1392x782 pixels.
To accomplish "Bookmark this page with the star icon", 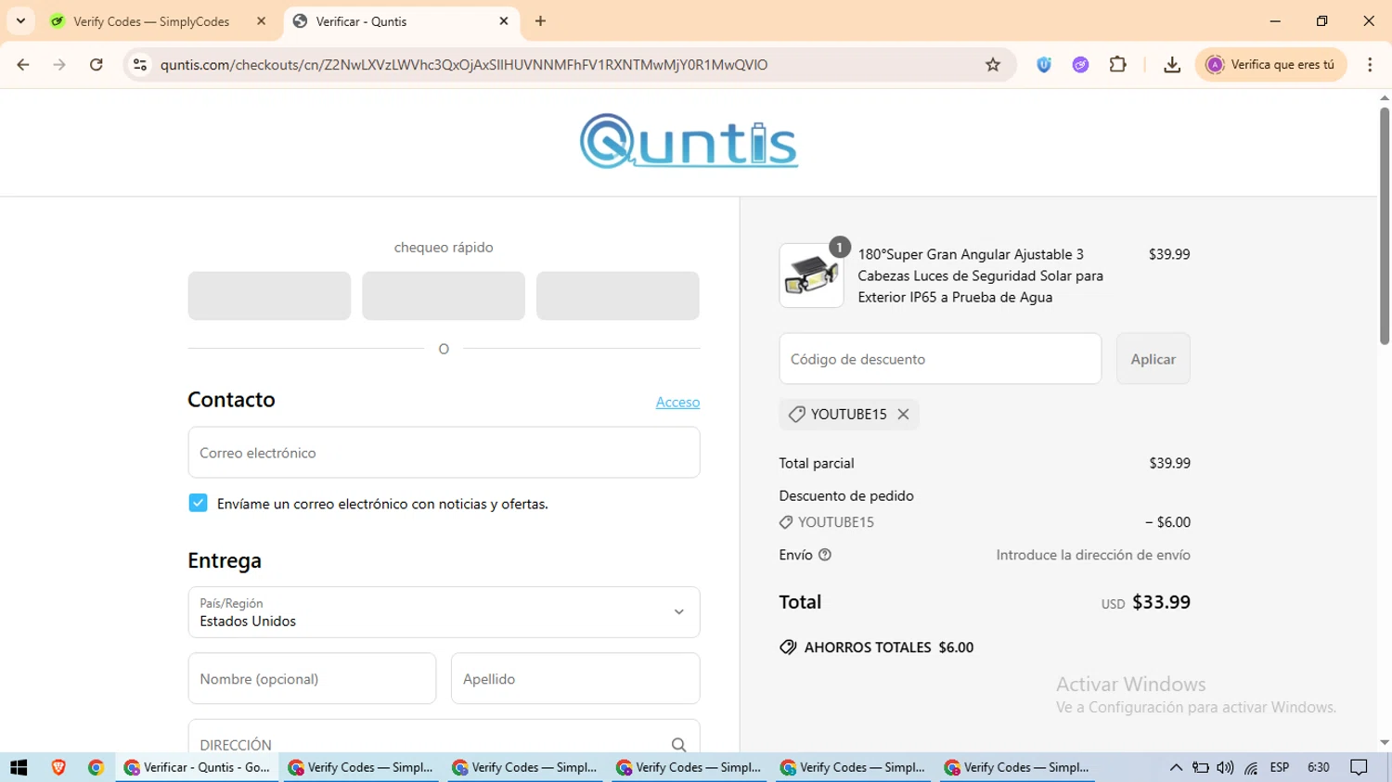I will tap(993, 65).
